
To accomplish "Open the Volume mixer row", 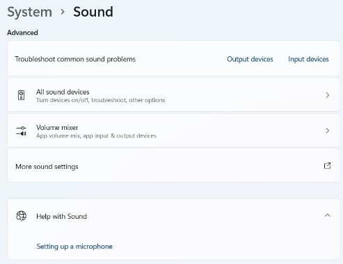I will coord(173,131).
